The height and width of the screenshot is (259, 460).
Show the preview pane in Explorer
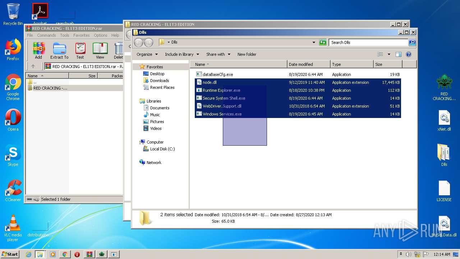point(398,54)
